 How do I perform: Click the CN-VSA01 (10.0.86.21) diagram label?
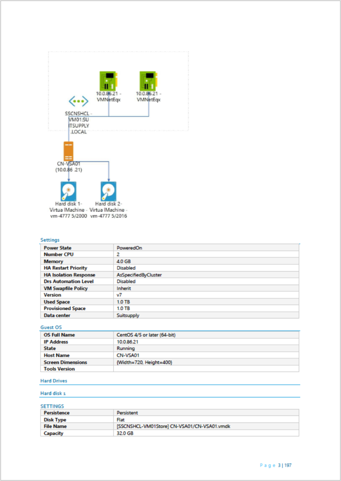coord(69,167)
